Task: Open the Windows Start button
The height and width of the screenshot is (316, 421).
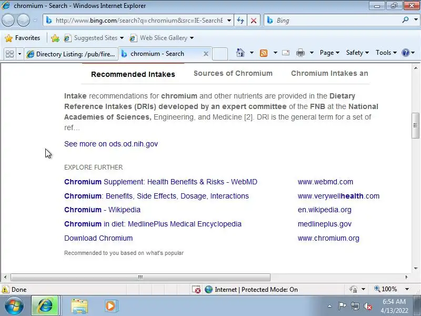Action: (14, 306)
